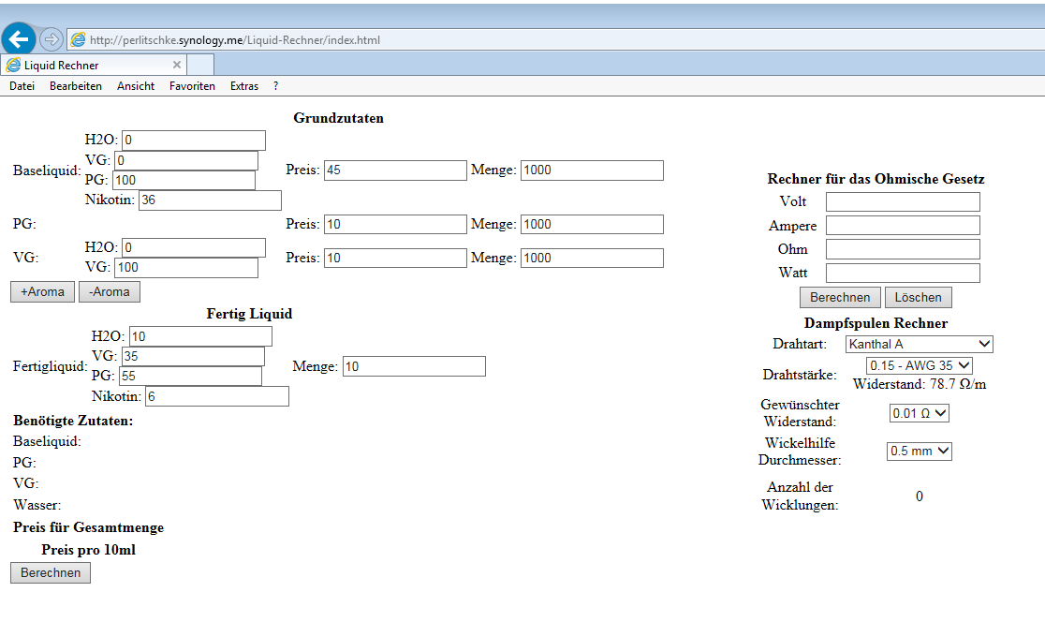Click the +Aroma button
The width and height of the screenshot is (1045, 622).
tap(42, 291)
